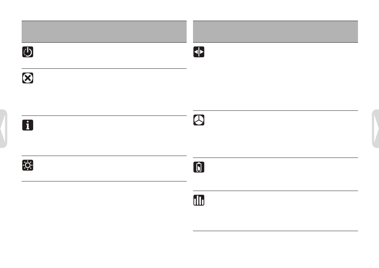The width and height of the screenshot is (379, 268).
Task: Click the right table's gray header bar
Action: click(275, 32)
